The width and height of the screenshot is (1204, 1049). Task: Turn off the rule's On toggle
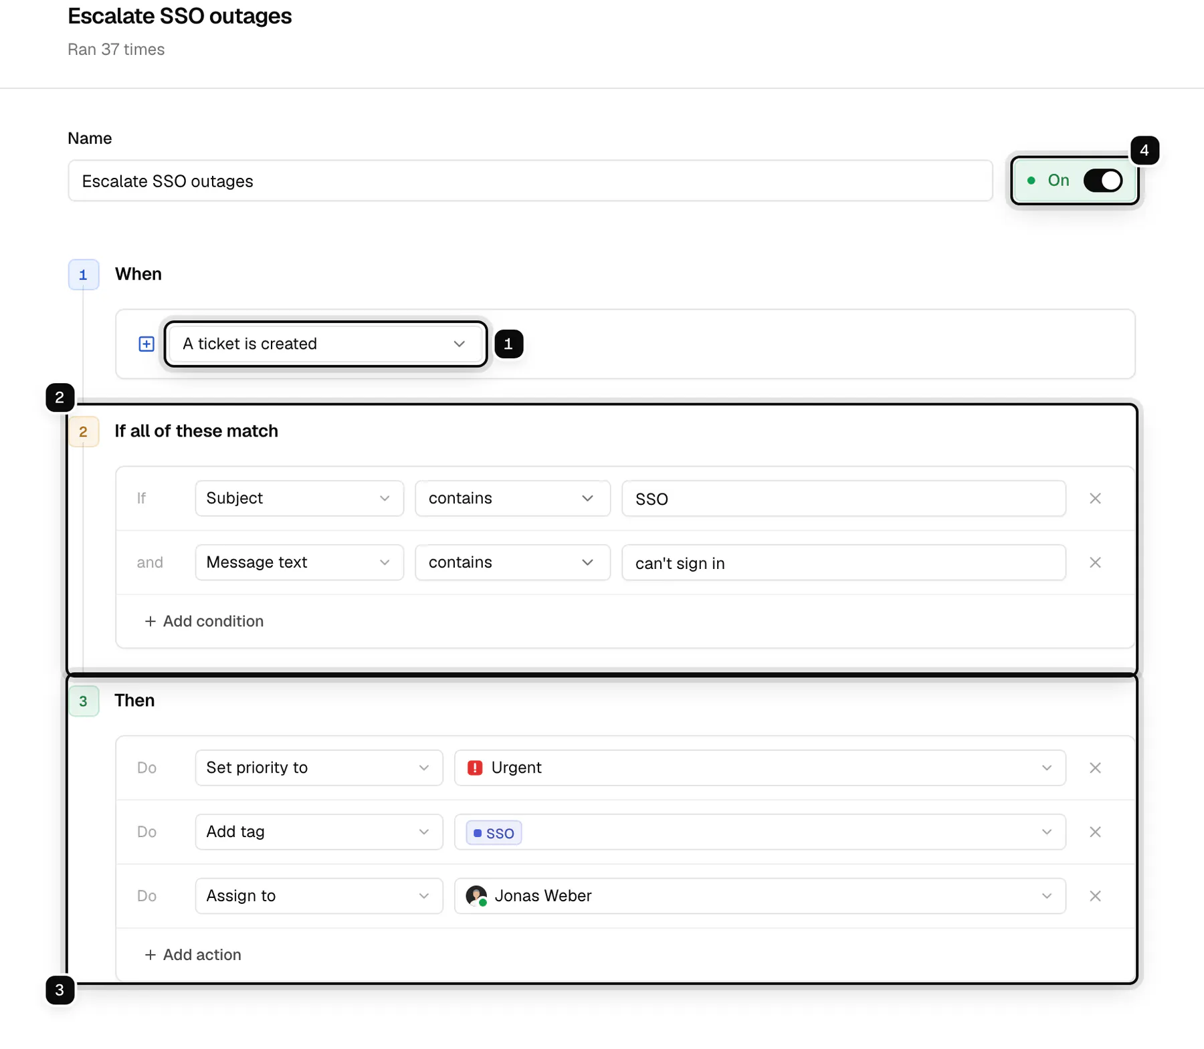(x=1102, y=181)
